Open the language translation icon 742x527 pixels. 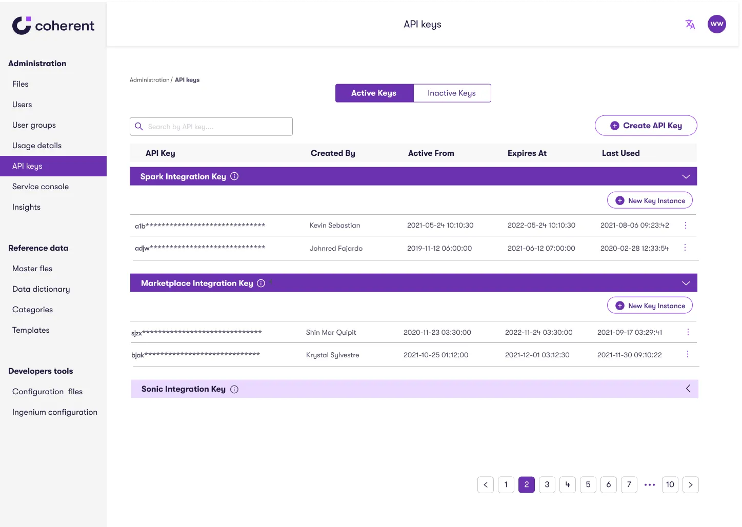click(690, 24)
